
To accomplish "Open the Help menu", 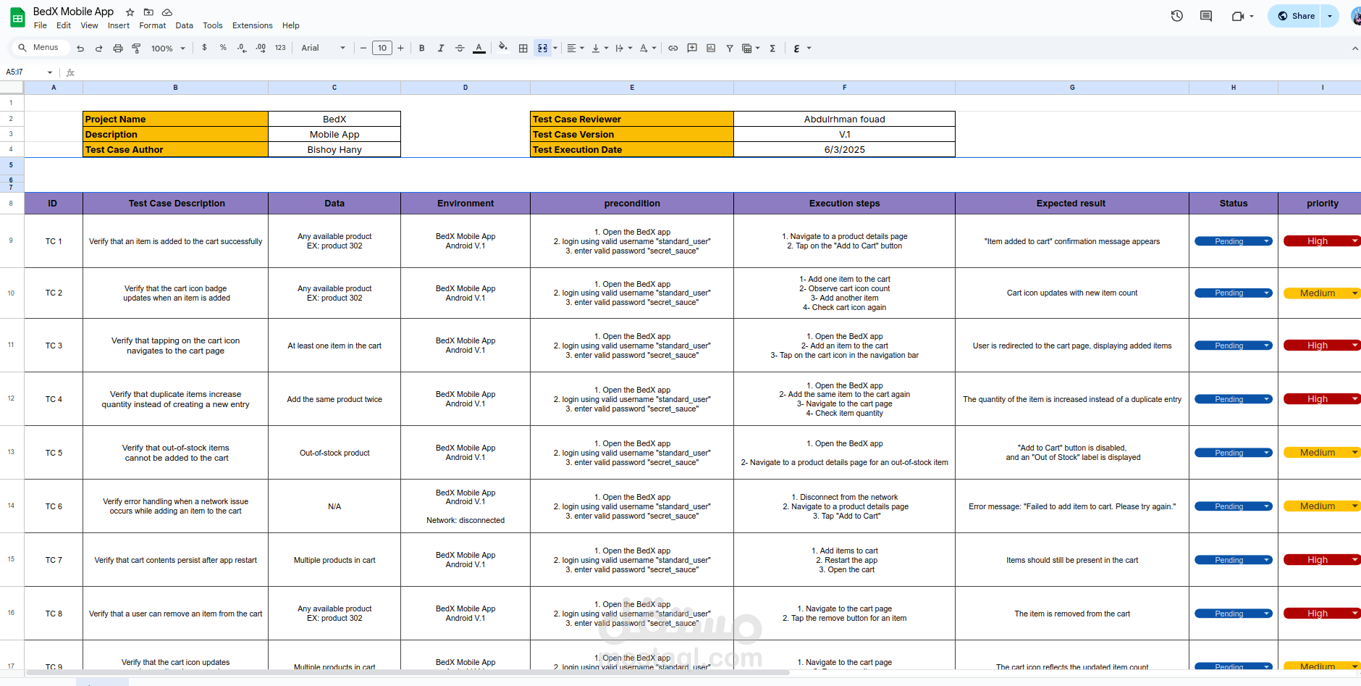I will (291, 25).
